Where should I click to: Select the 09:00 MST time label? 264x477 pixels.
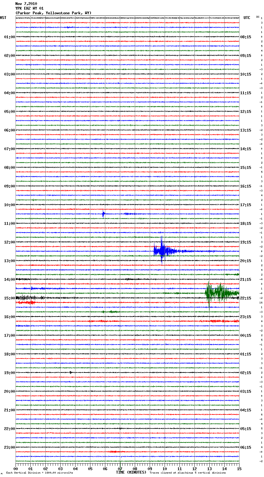[10, 186]
